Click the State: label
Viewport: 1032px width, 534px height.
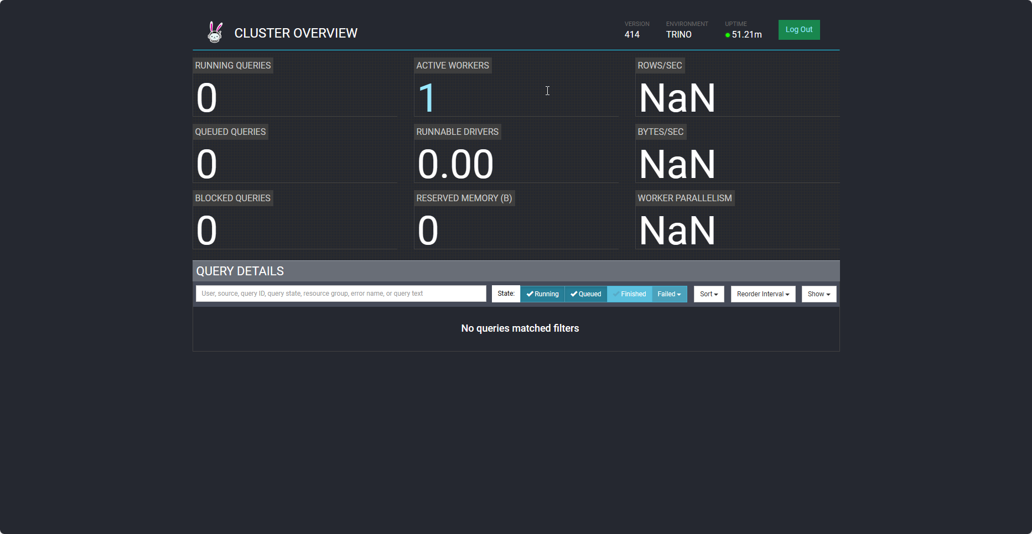[506, 294]
